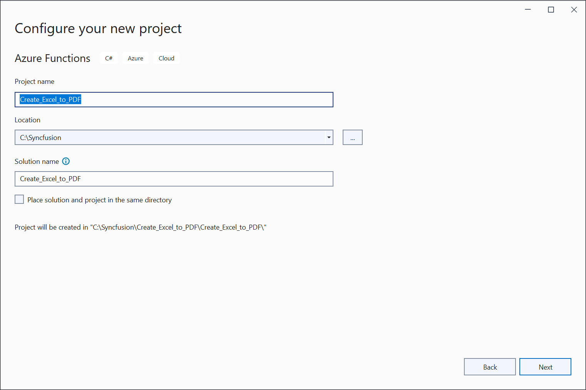Click the Solution name info icon
The height and width of the screenshot is (390, 586).
coord(66,162)
